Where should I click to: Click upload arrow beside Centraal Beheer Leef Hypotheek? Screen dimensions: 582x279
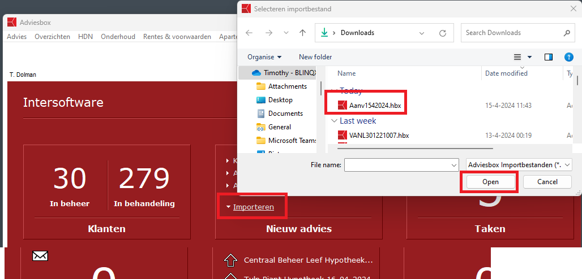coord(230,260)
